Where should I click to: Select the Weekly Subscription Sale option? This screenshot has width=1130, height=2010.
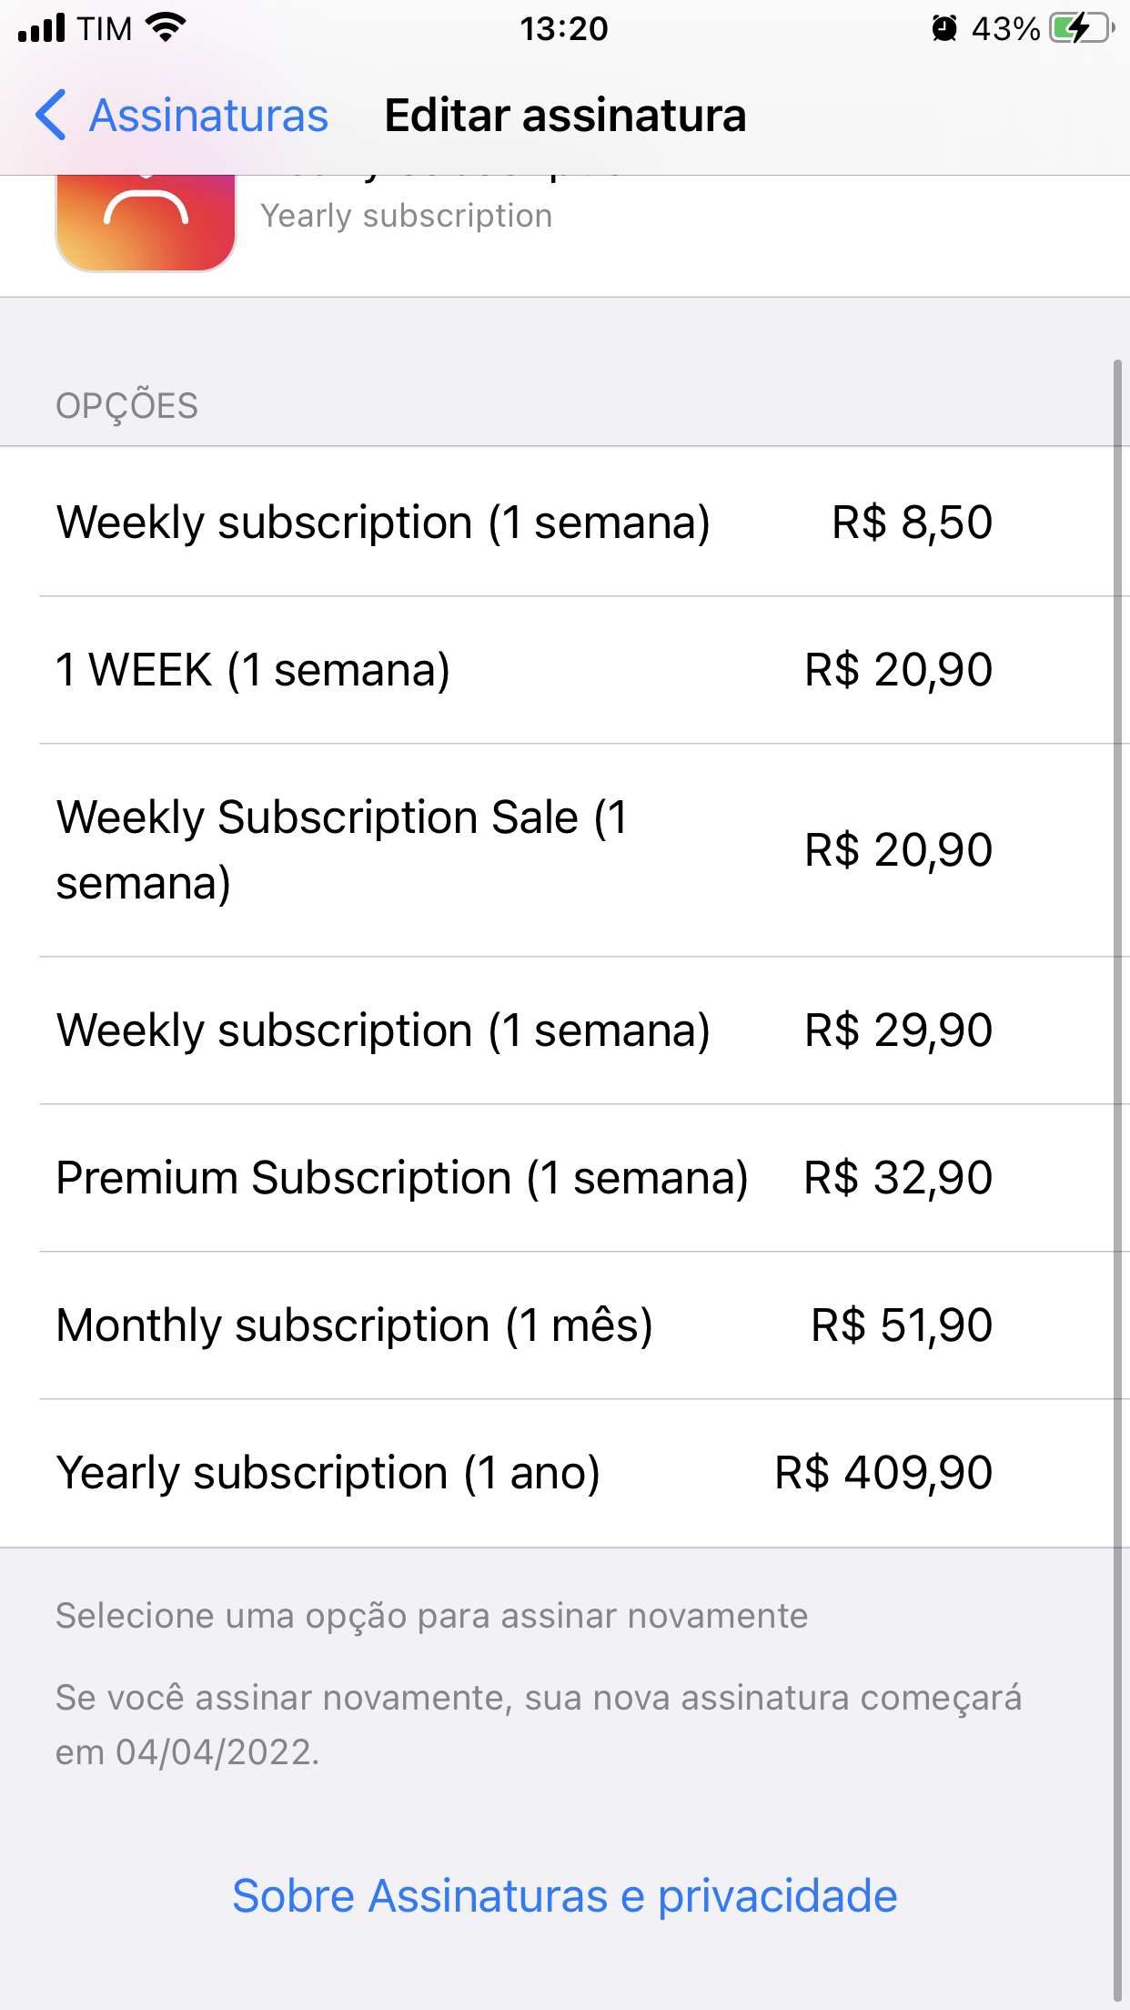524,850
